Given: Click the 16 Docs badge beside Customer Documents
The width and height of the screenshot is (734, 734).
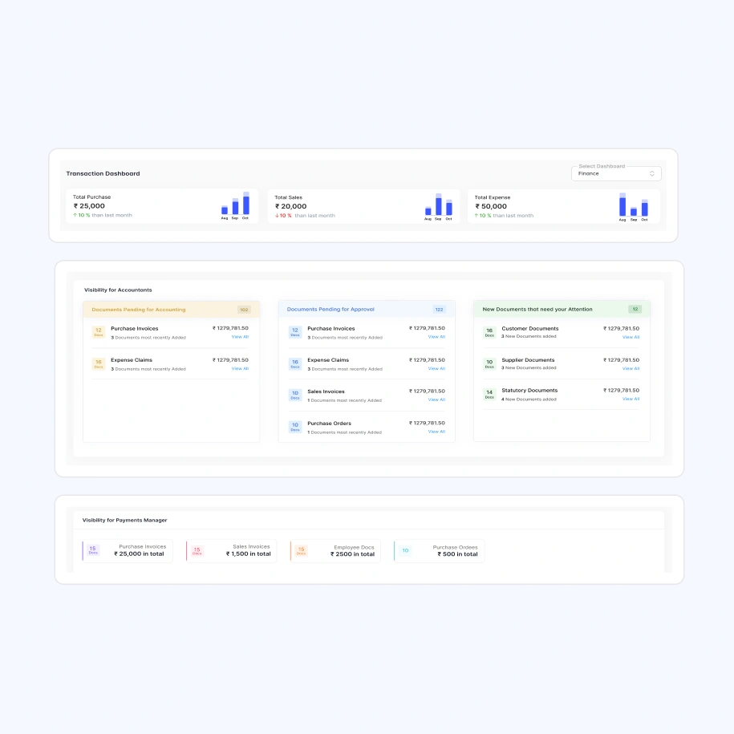Looking at the screenshot, I should pos(489,331).
